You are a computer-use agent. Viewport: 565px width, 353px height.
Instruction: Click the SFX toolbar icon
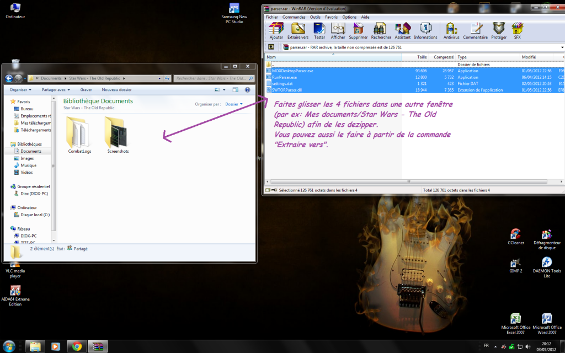(x=517, y=31)
